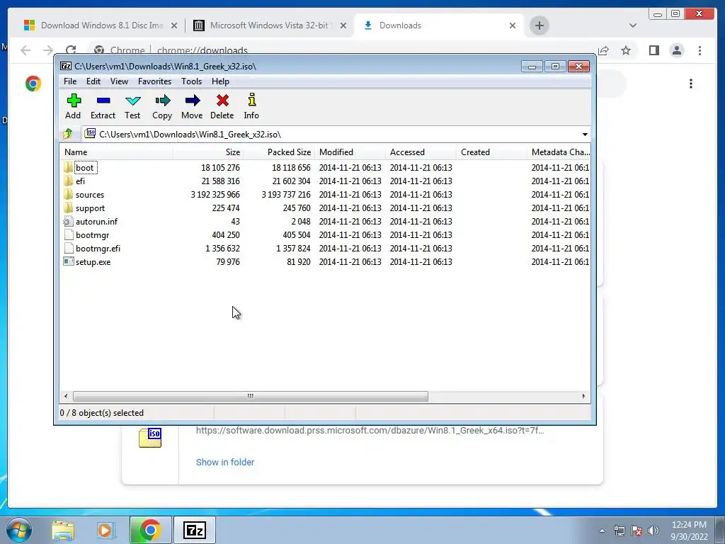Open the Tools menu in 7-Zip
725x544 pixels.
click(x=191, y=81)
